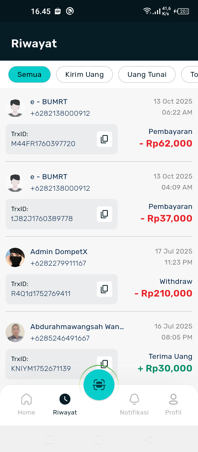Tap the Android back navigation button
Image resolution: width=198 pixels, height=452 pixels.
[148, 439]
